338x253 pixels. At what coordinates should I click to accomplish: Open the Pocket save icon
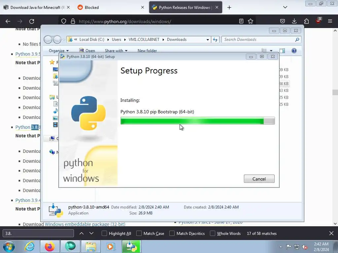283,21
